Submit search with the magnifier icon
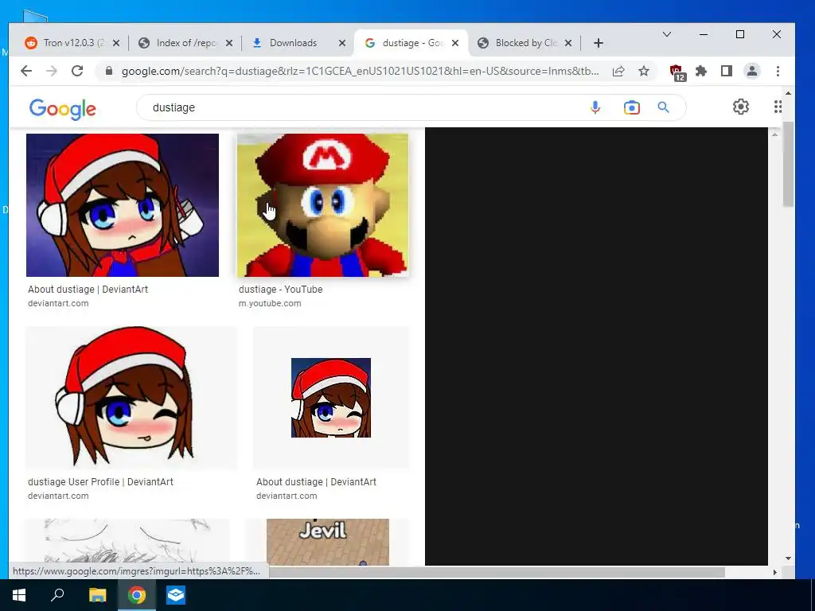815x611 pixels. [x=663, y=107]
